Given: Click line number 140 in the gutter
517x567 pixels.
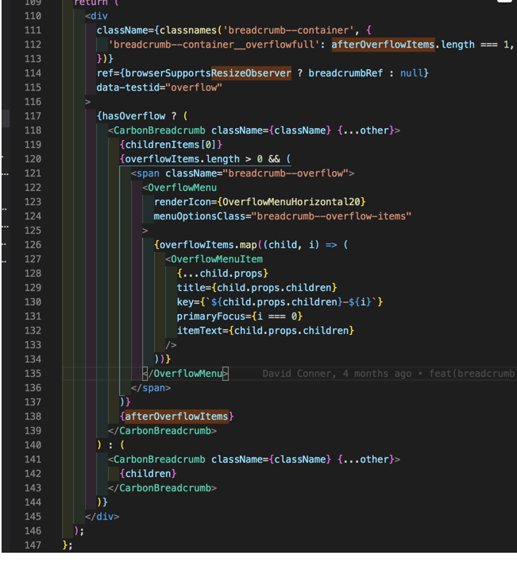Looking at the screenshot, I should pyautogui.click(x=33, y=445).
